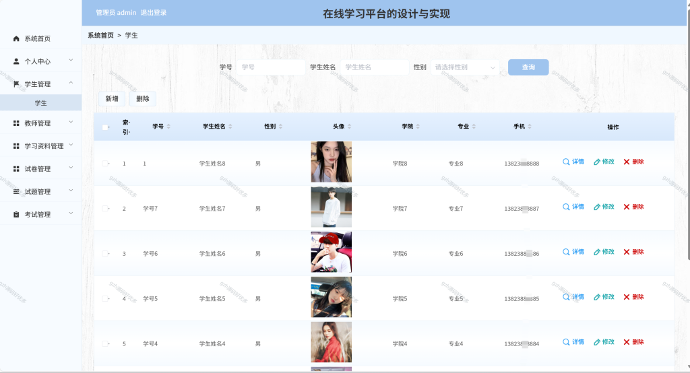Click the 新增 add button
This screenshot has width=690, height=373.
click(112, 99)
